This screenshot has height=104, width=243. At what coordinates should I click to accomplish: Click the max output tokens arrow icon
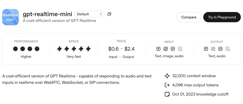[x=167, y=85]
